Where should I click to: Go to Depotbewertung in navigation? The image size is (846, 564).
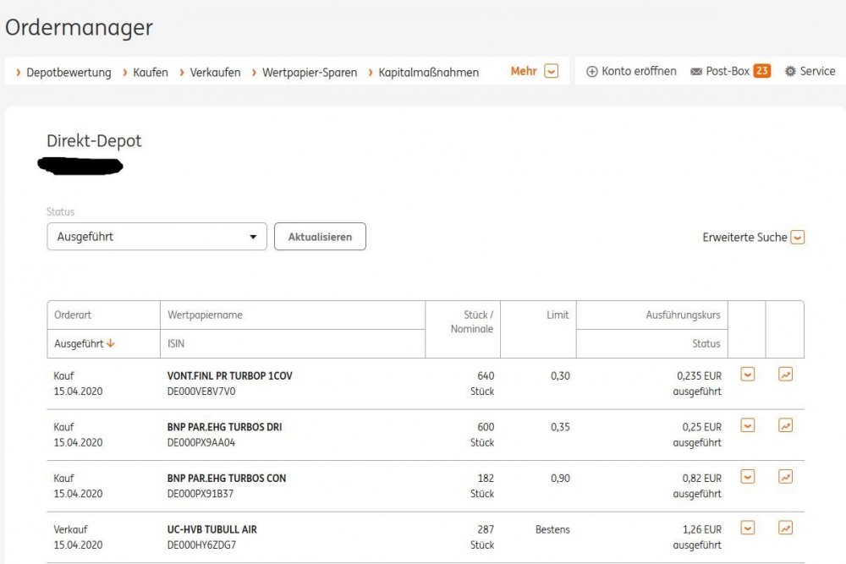[x=68, y=73]
